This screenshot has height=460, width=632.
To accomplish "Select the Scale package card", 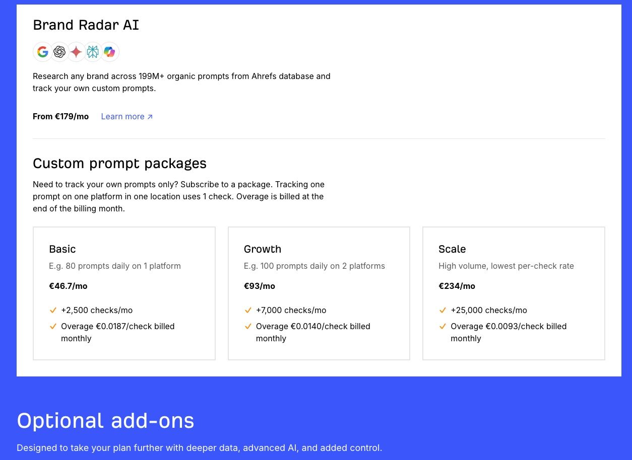I will coord(514,293).
